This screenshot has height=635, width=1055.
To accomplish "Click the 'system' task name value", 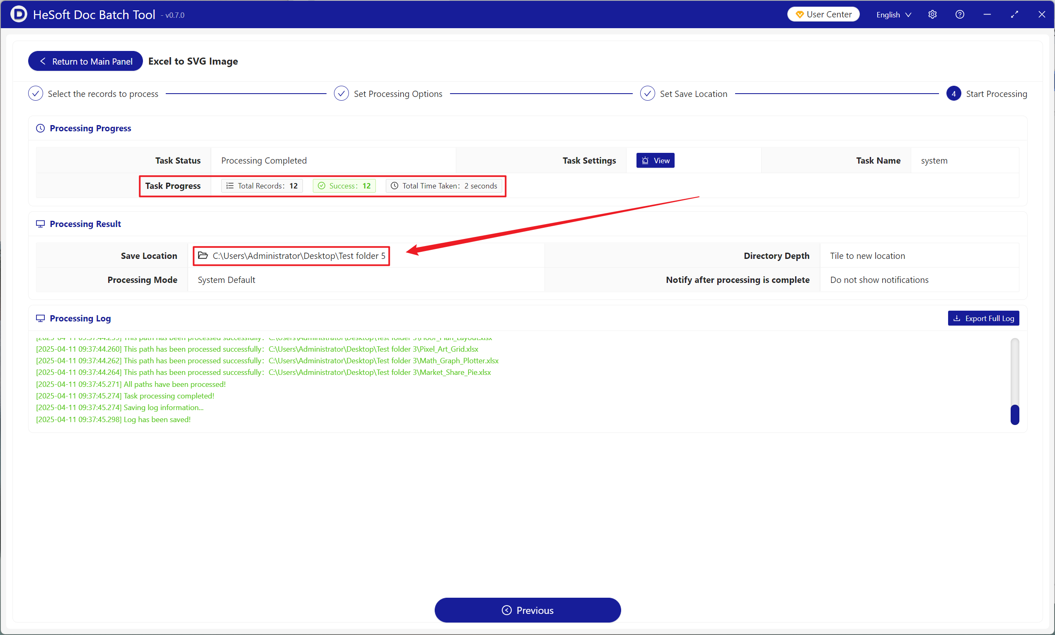I will coord(934,160).
